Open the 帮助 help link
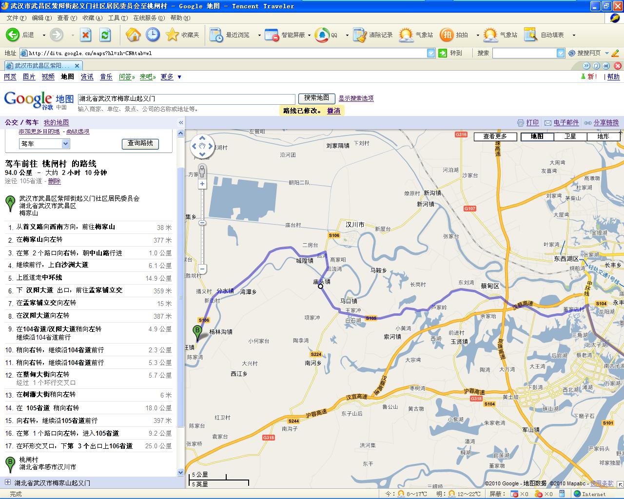This screenshot has width=624, height=499. [x=614, y=77]
